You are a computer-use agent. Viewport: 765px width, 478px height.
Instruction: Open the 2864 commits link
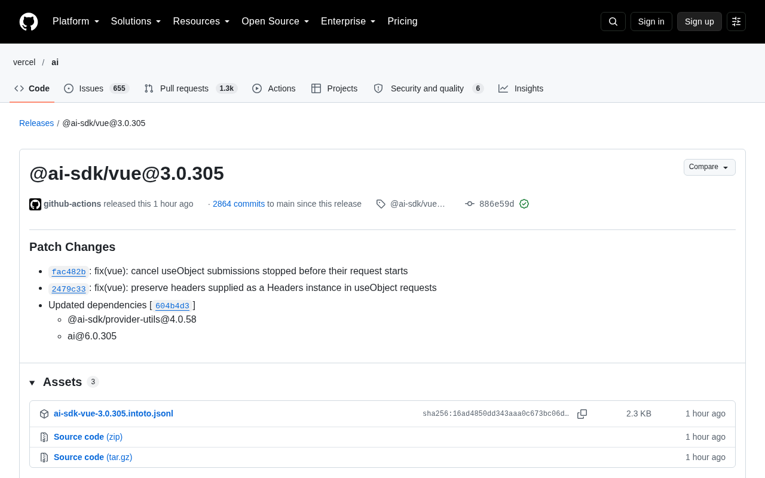tap(238, 204)
